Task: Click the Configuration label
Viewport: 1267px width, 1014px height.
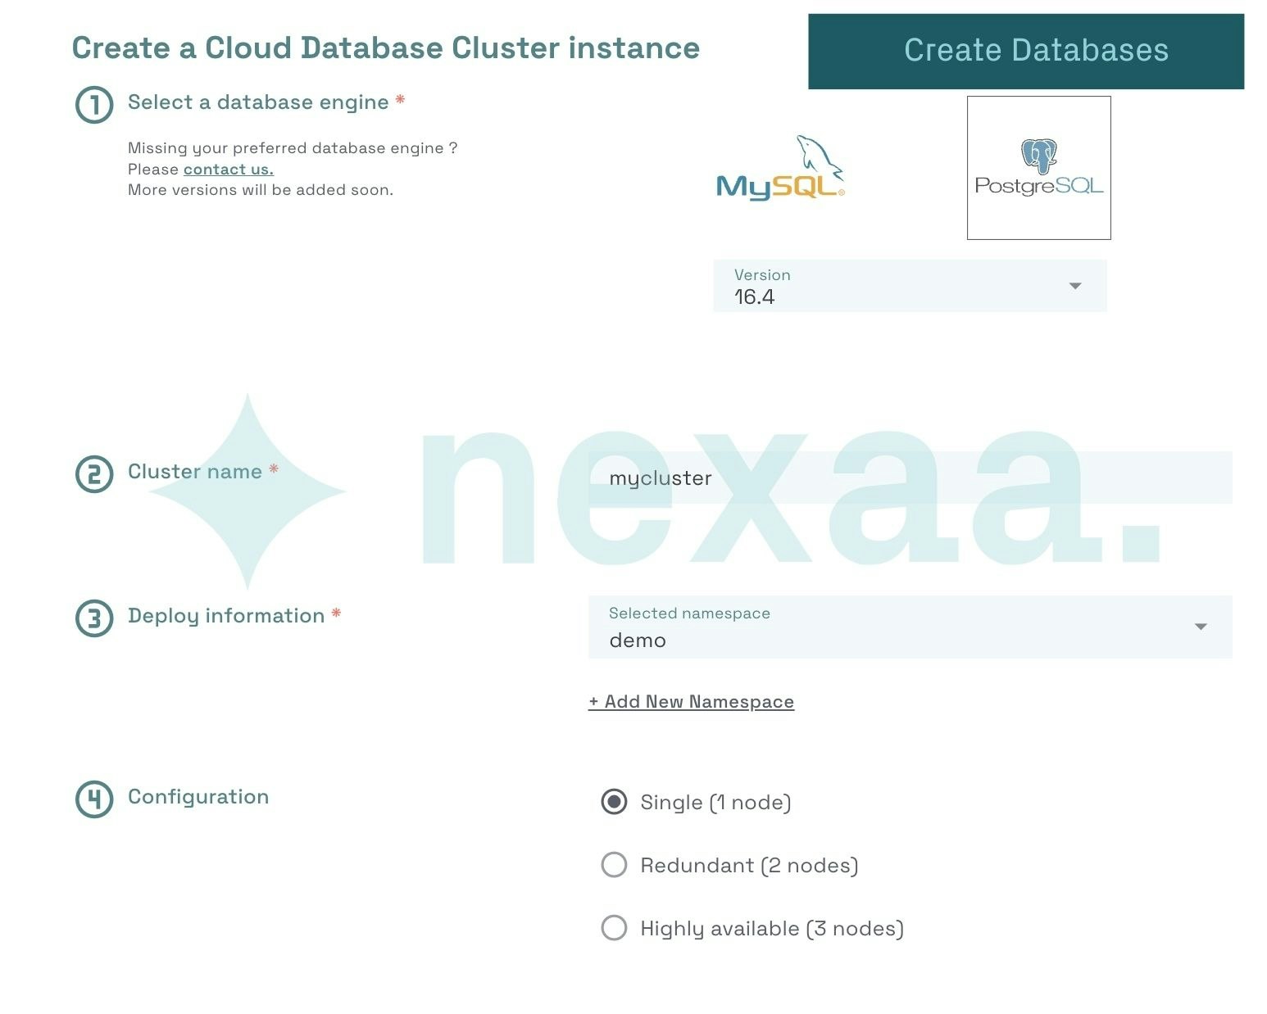Action: [x=198, y=797]
